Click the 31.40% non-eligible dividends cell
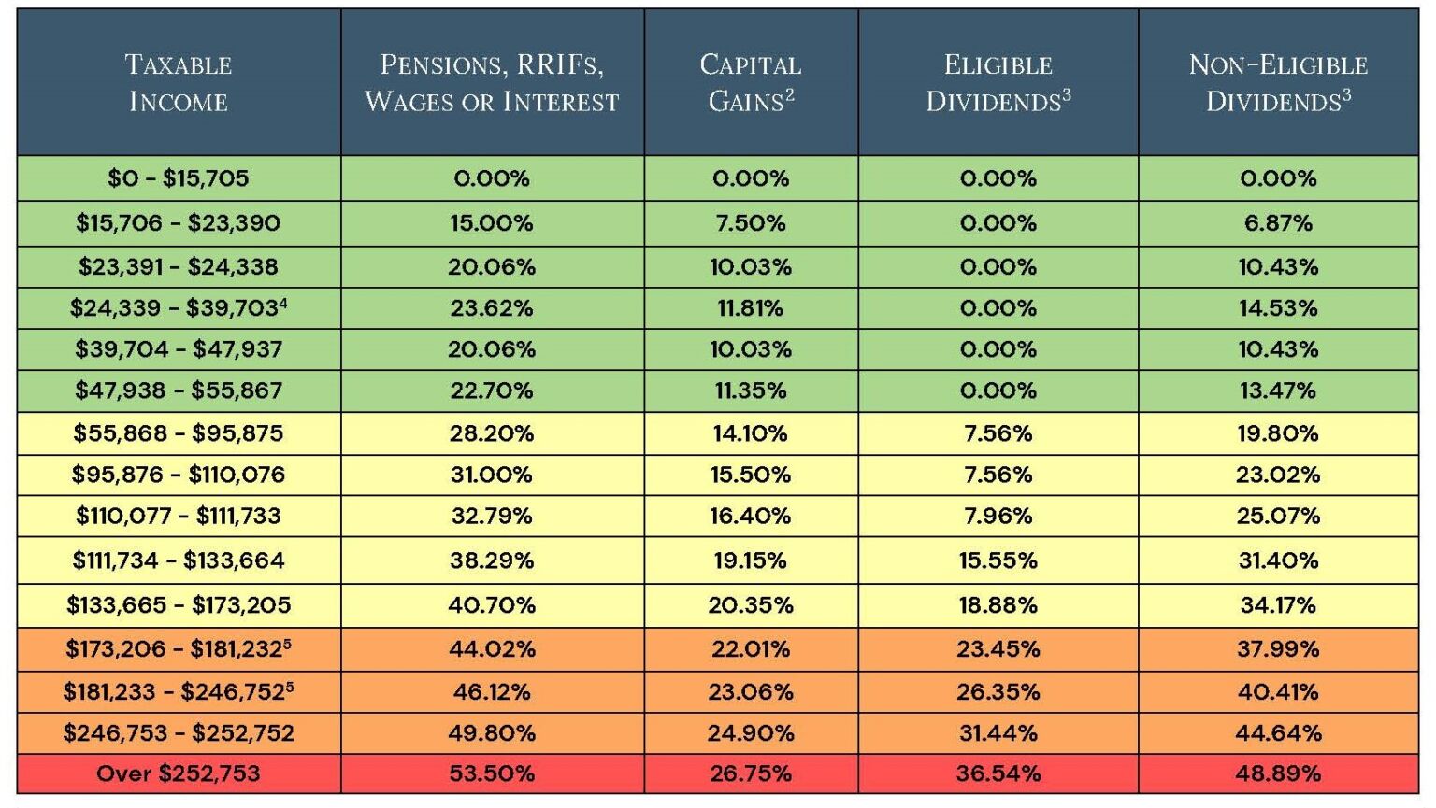 coord(1278,560)
